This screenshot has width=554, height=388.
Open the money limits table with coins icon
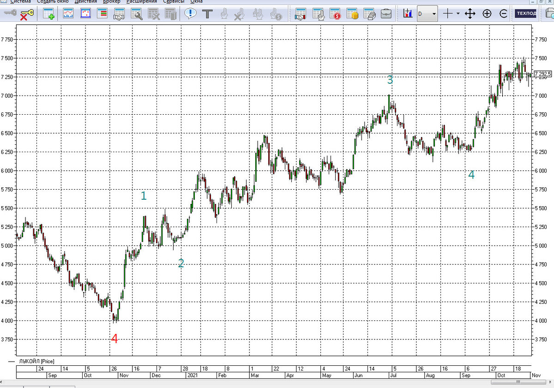click(352, 14)
